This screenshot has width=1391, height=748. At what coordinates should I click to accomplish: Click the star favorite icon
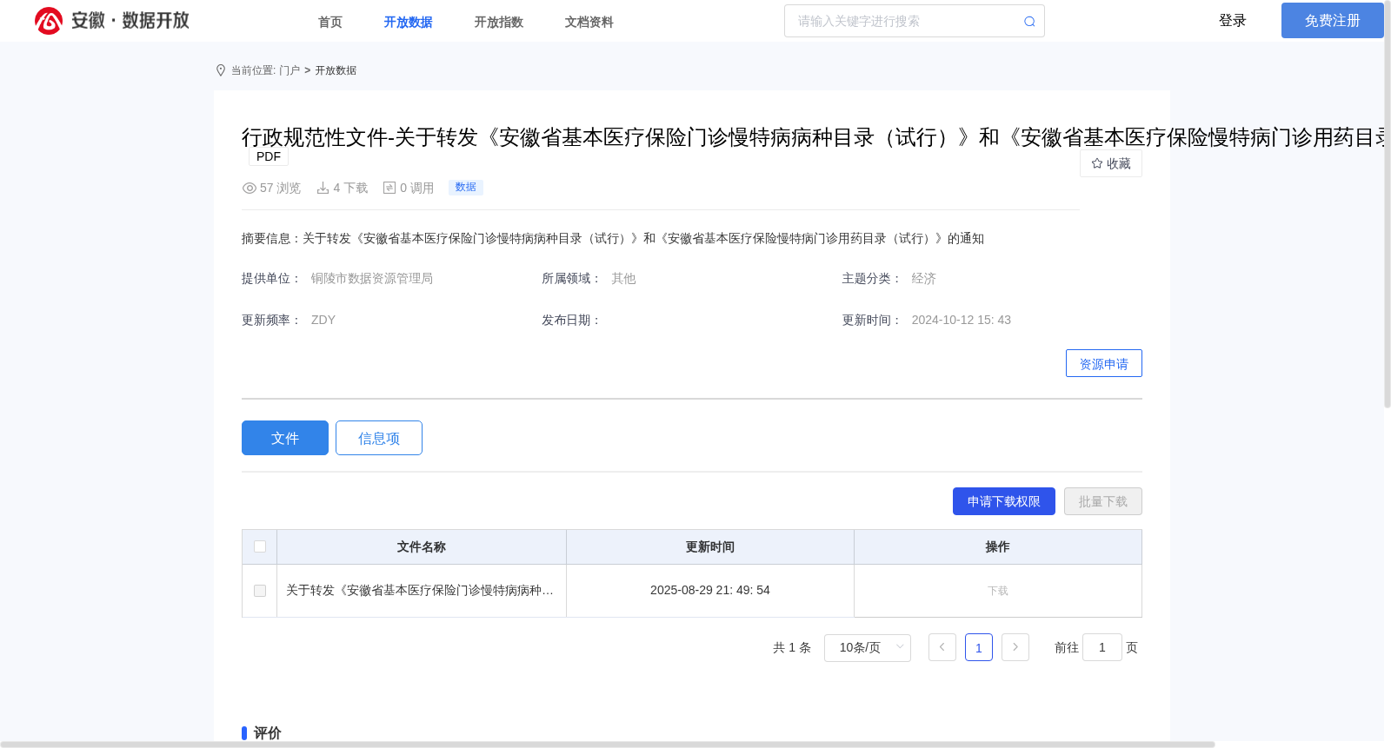tap(1097, 163)
